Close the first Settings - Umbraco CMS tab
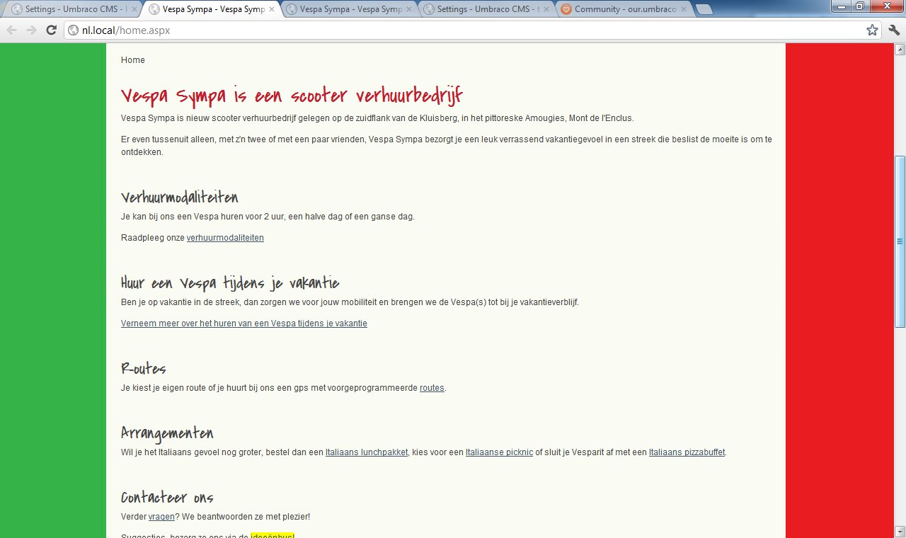The image size is (906, 538). click(134, 10)
